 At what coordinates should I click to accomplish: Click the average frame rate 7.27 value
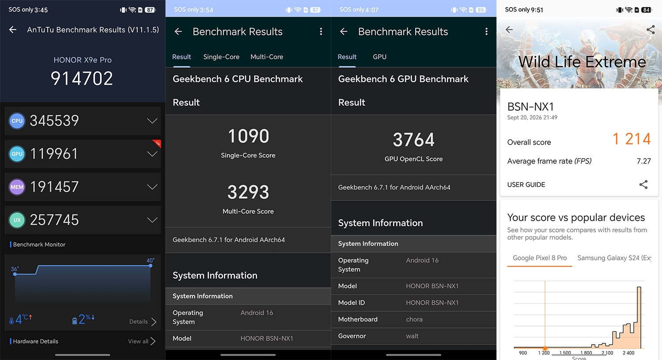click(x=644, y=161)
